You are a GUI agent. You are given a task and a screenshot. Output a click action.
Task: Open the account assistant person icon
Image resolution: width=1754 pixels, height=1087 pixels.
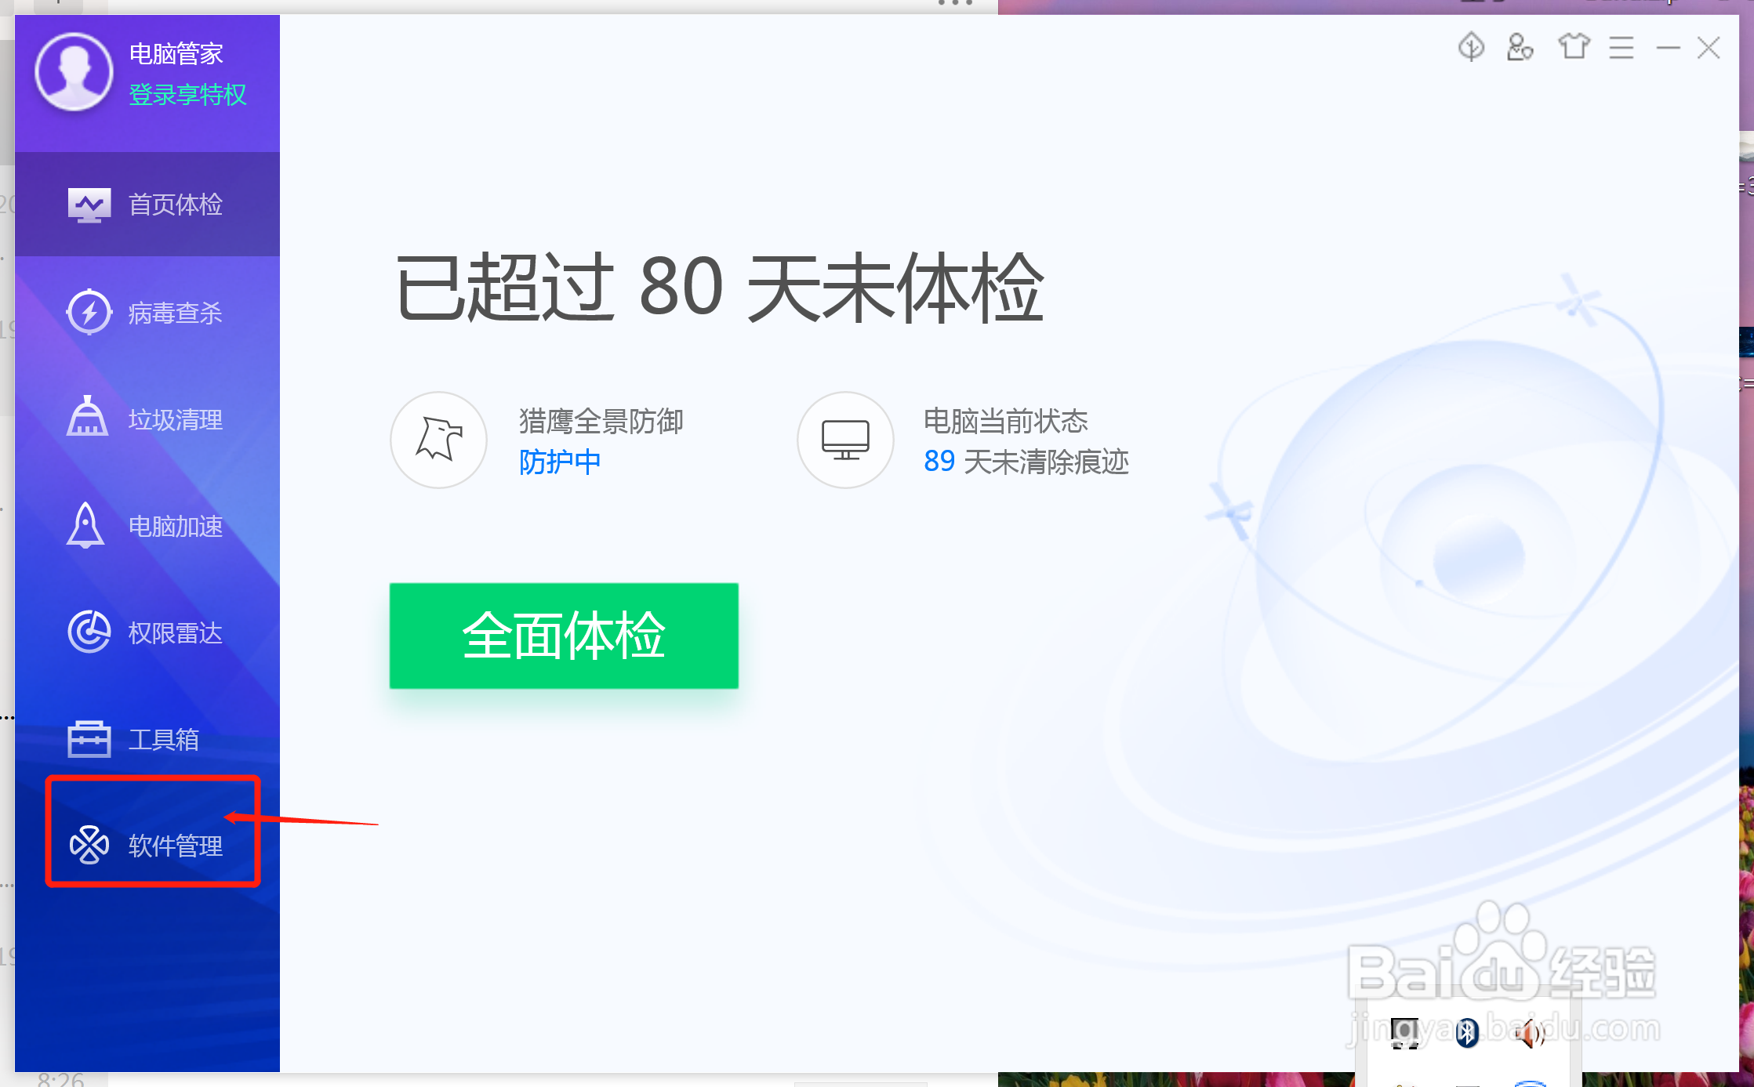[x=1520, y=48]
